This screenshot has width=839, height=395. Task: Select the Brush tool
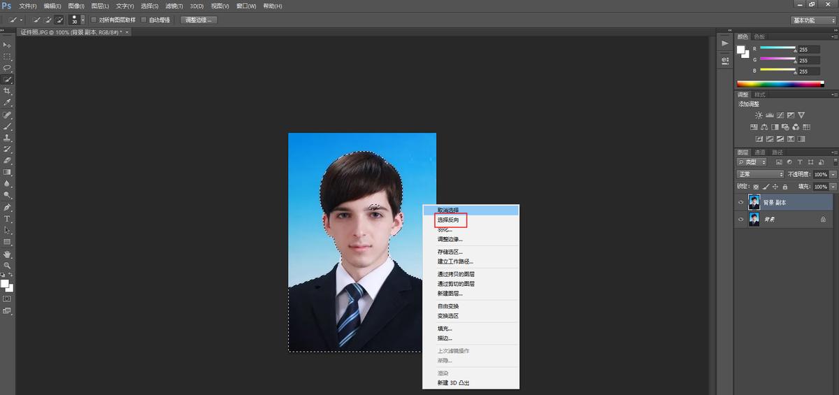tap(8, 127)
